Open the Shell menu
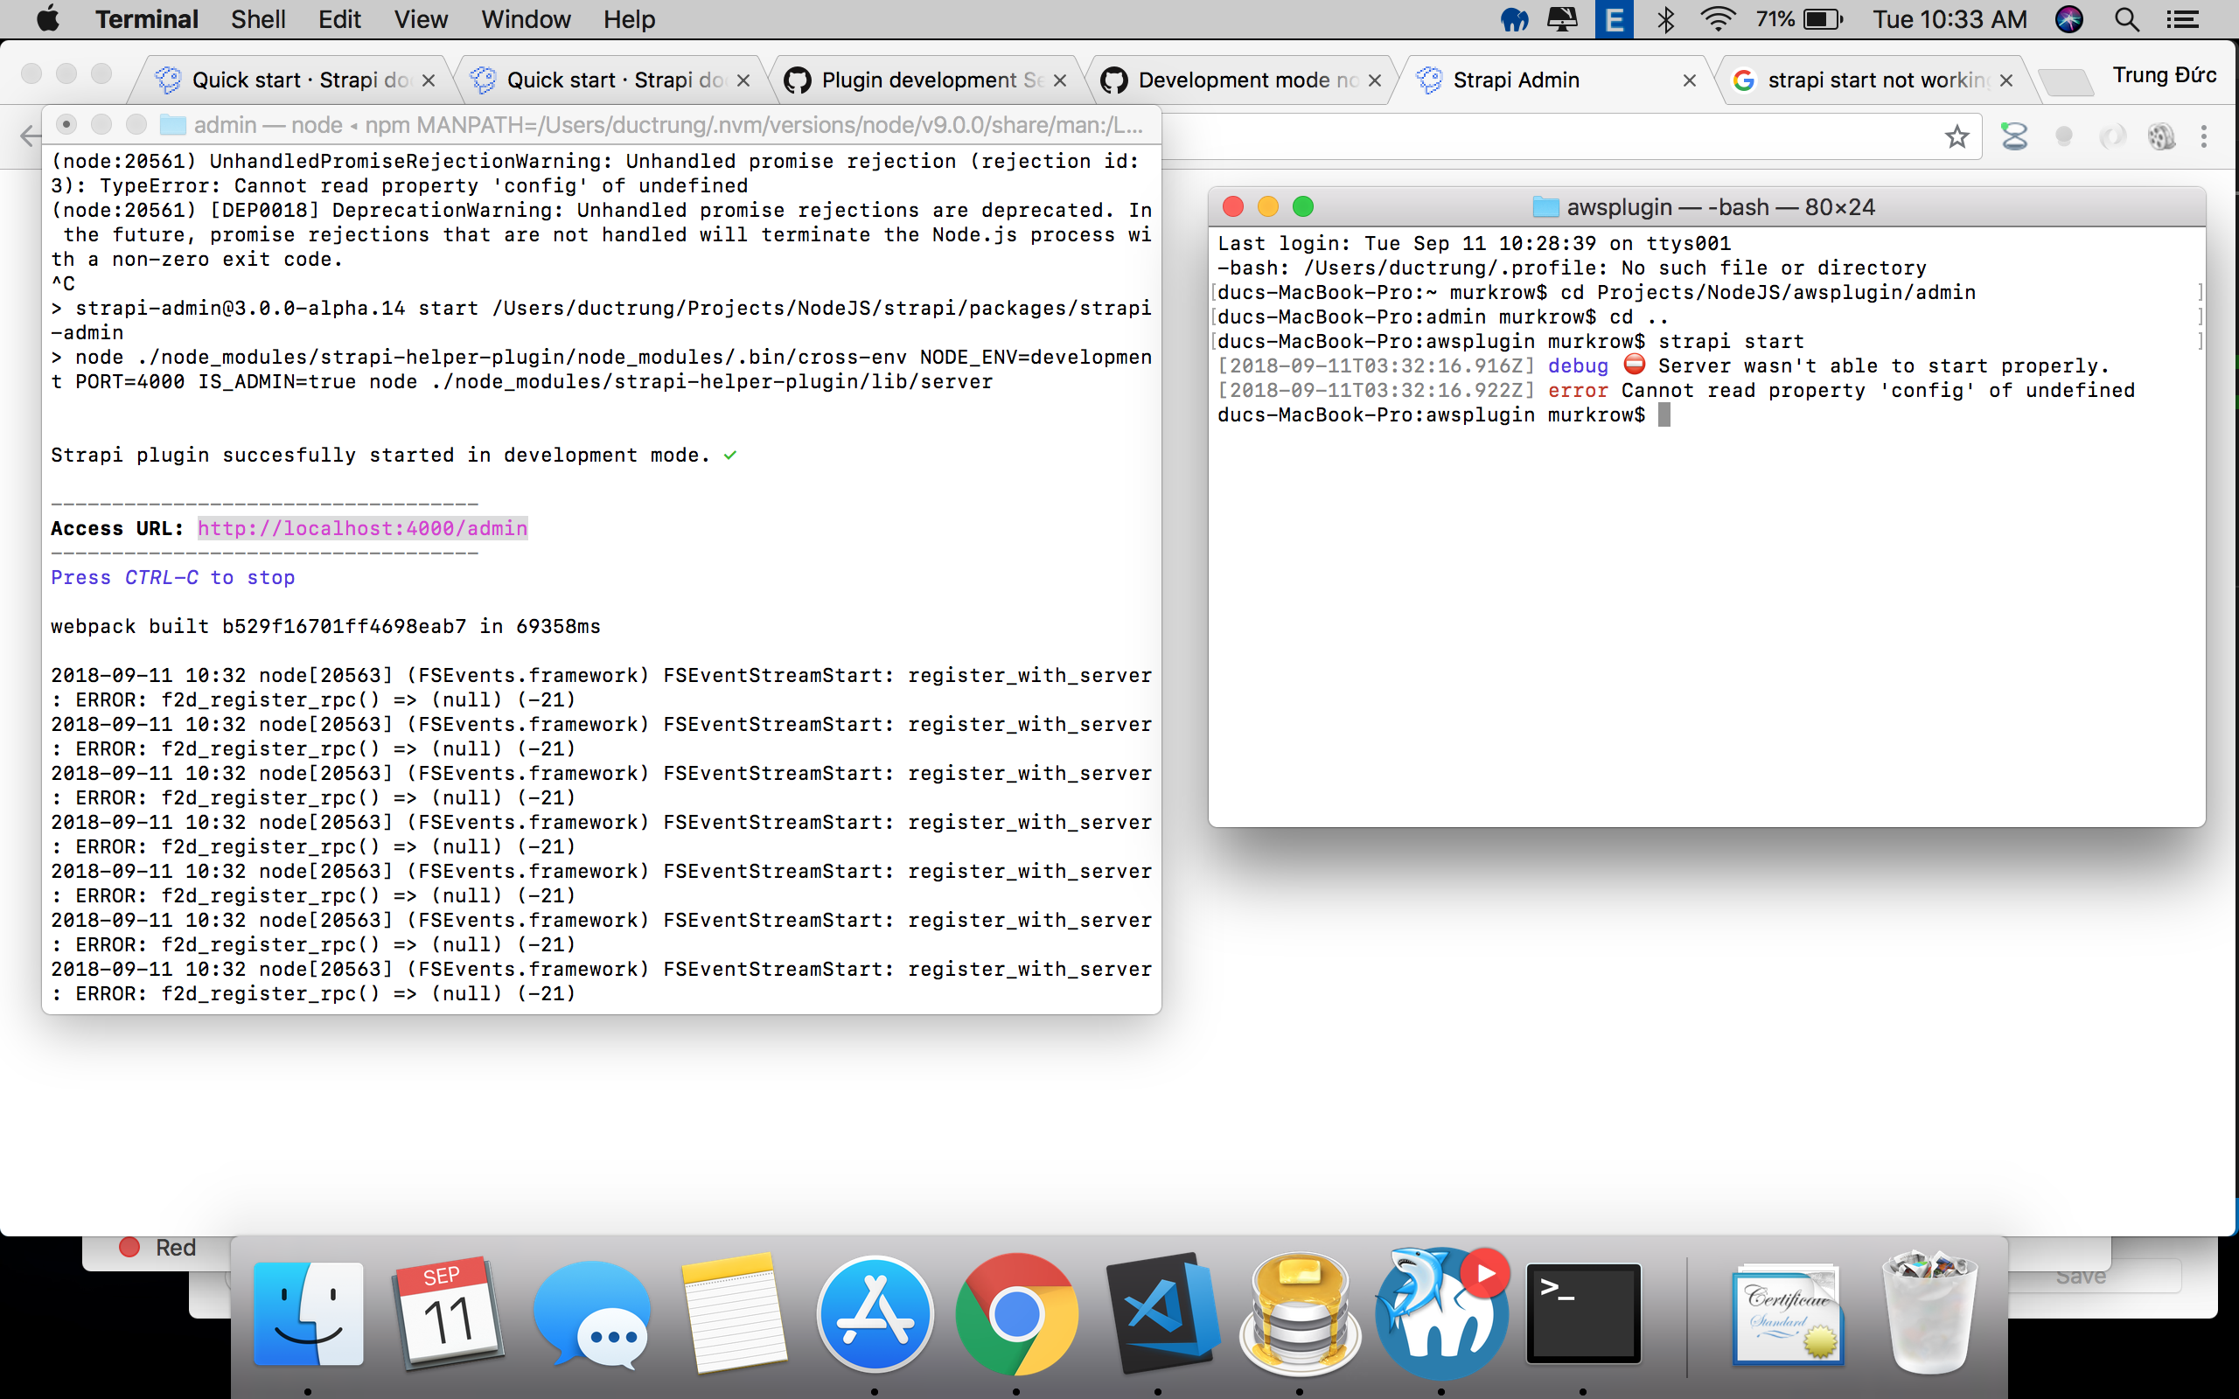Image resolution: width=2239 pixels, height=1399 pixels. coord(258,18)
